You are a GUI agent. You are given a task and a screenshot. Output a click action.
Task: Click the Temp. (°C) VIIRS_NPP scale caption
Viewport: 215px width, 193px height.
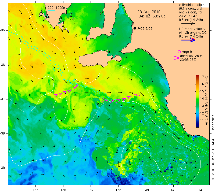[206, 101]
